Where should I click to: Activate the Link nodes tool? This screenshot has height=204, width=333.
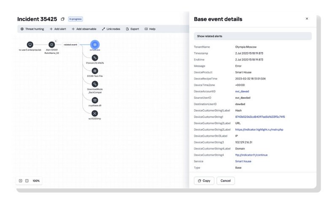click(111, 29)
